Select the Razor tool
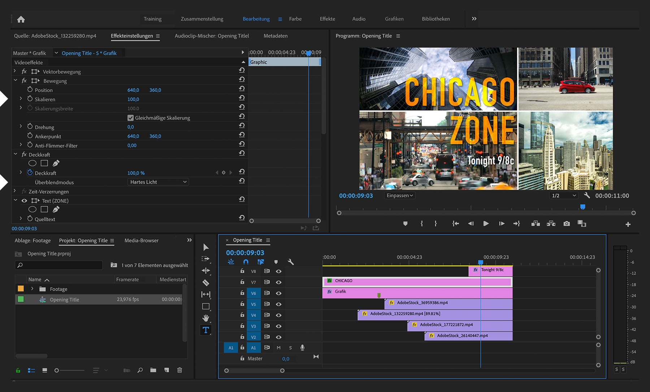This screenshot has height=392, width=650. tap(206, 283)
